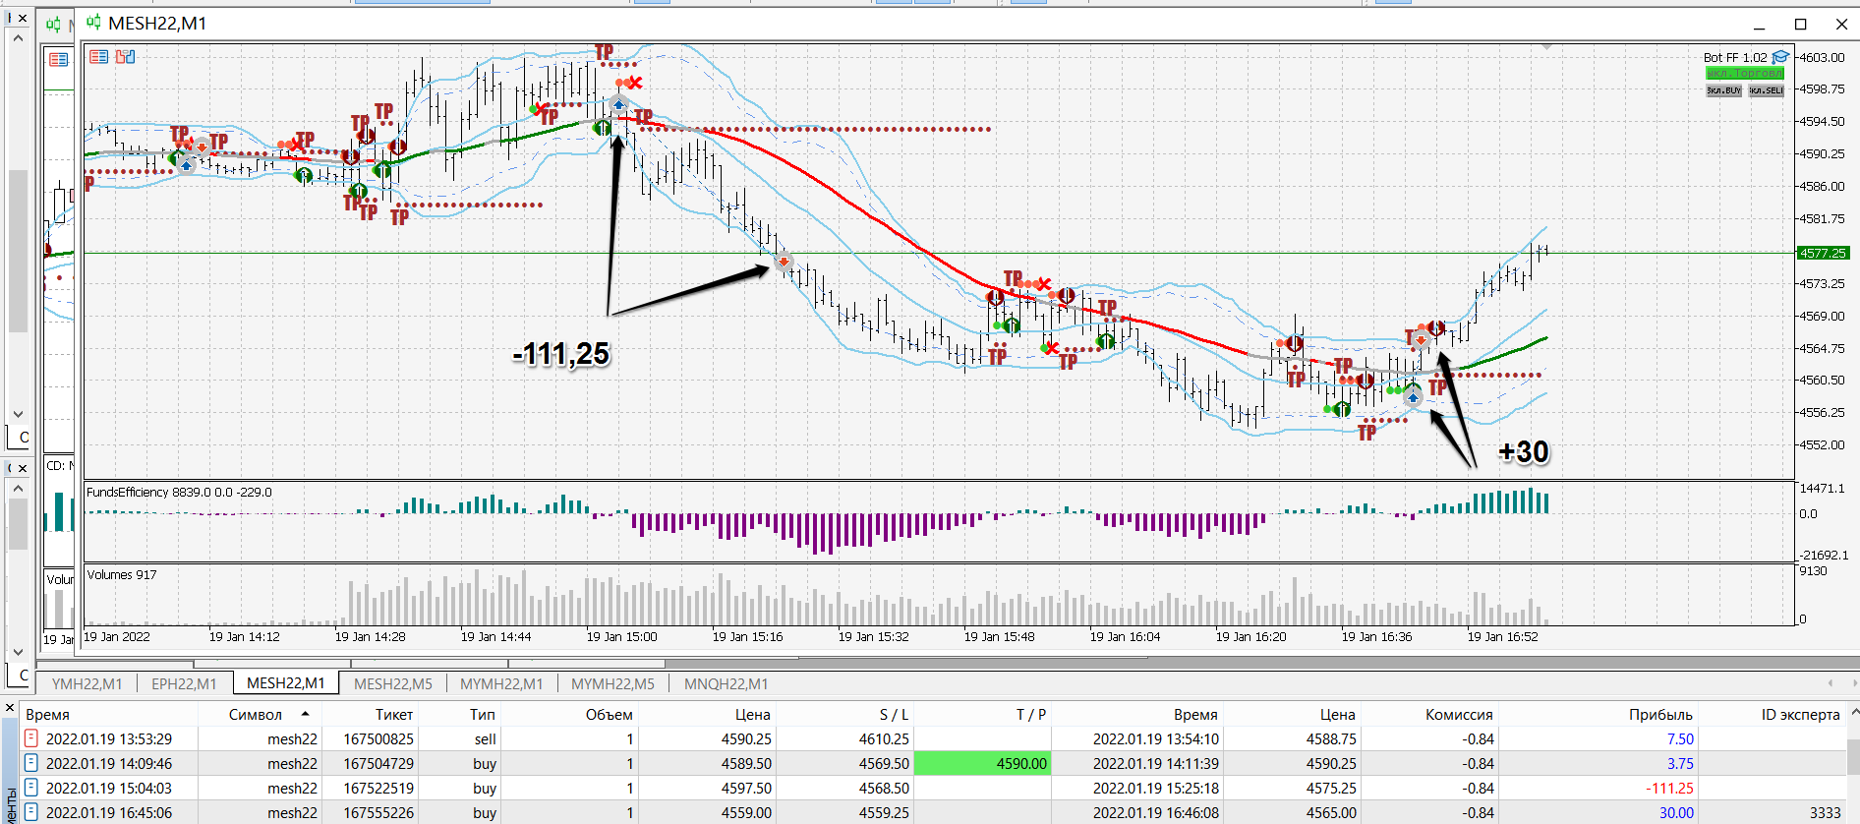The height and width of the screenshot is (824, 1860).
Task: Click the down arrow of the upper left scrollbar
Action: pos(18,414)
